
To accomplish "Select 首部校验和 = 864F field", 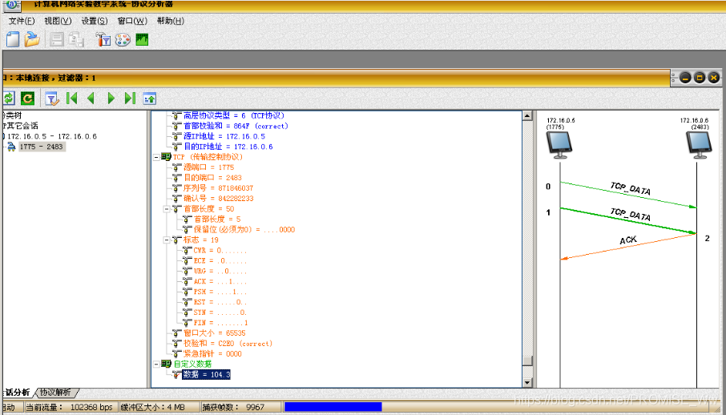I will (236, 126).
